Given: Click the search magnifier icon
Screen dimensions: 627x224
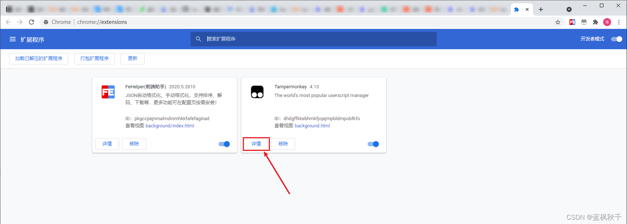Looking at the screenshot, I should [198, 39].
